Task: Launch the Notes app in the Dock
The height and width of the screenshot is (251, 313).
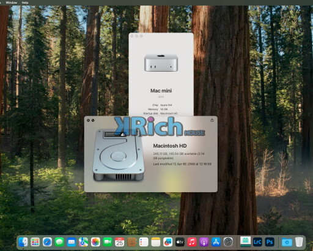Action: 156,242
